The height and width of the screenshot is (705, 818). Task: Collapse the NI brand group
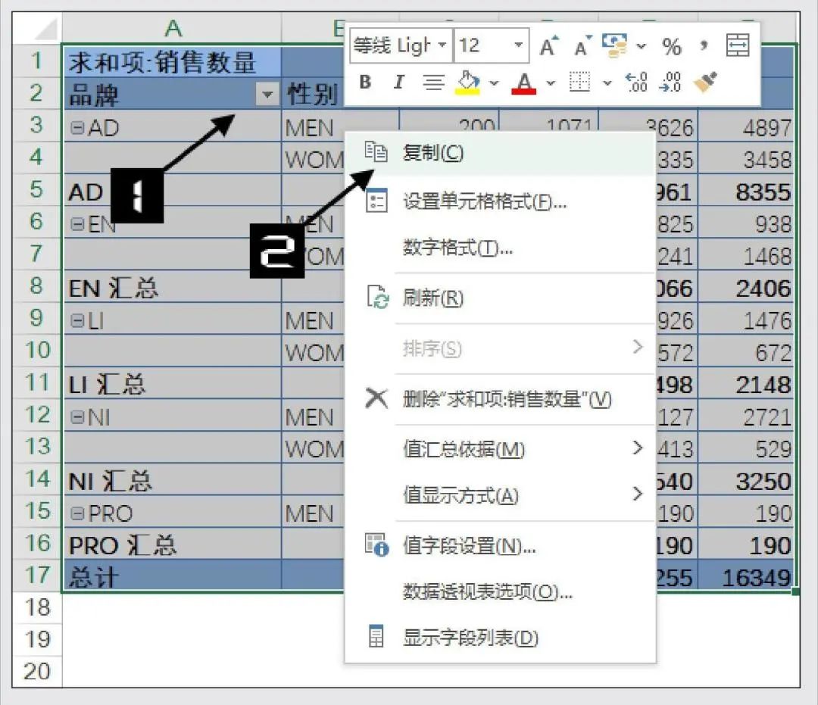[x=76, y=417]
